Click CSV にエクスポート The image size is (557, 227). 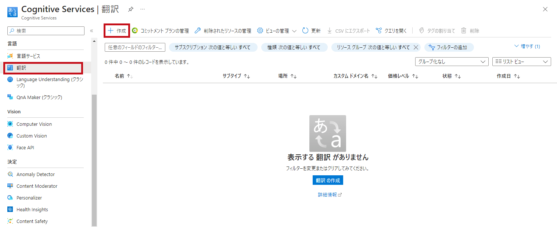348,31
